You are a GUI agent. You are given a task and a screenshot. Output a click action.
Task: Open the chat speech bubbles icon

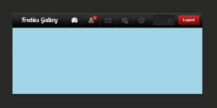(x=125, y=21)
